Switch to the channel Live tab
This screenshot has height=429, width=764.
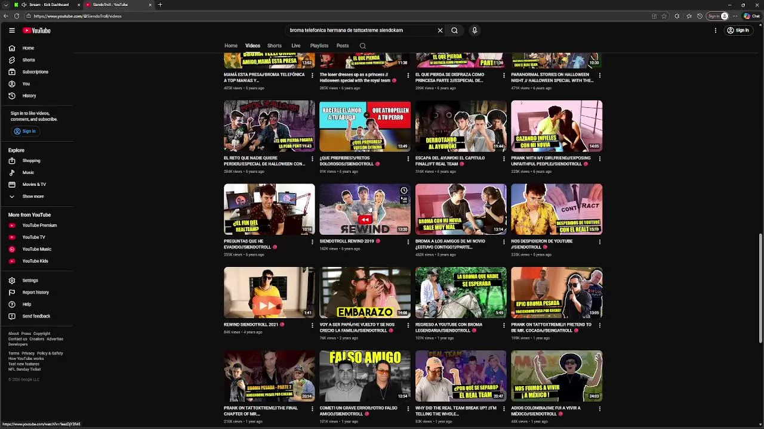click(295, 46)
